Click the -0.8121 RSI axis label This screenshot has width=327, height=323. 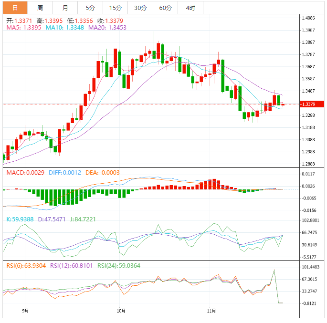tap(309, 303)
